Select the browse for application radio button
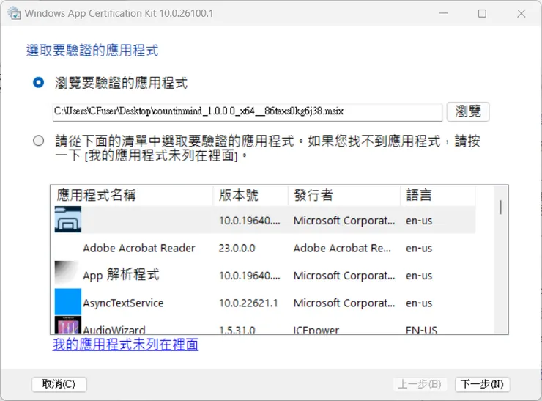Image resolution: width=542 pixels, height=401 pixels. [x=38, y=83]
